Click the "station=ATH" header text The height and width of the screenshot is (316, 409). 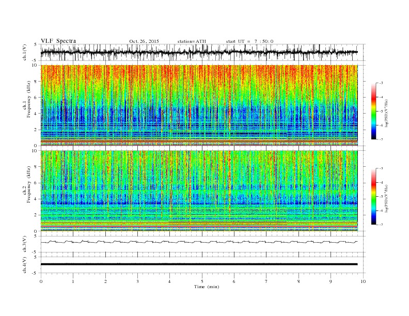pyautogui.click(x=192, y=41)
